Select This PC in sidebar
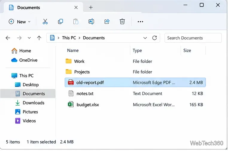228x151 pixels. (x=22, y=75)
